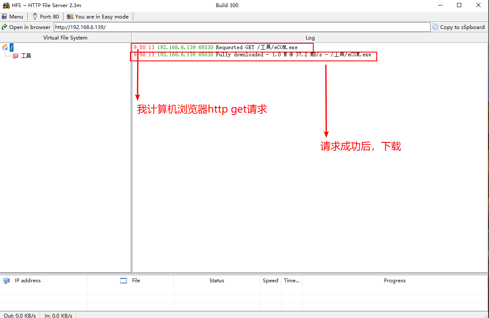This screenshot has height=318, width=489.
Task: Click the Open in browser arrow icon
Action: (4, 26)
